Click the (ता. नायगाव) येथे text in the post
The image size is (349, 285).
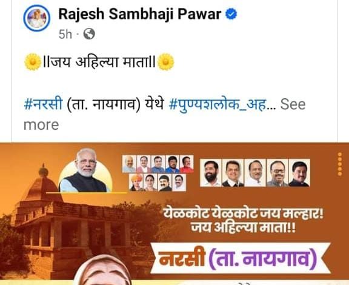(115, 104)
